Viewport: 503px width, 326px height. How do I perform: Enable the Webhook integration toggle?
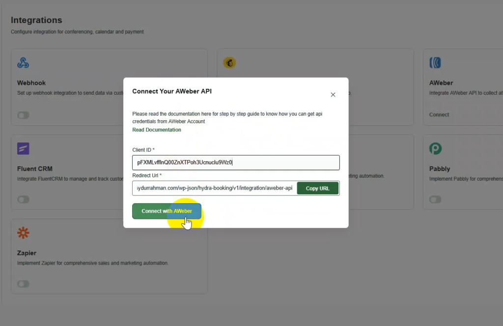coord(23,115)
